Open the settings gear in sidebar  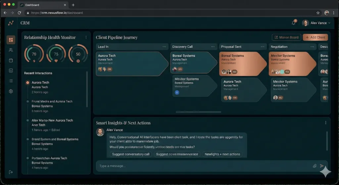[x=11, y=91]
